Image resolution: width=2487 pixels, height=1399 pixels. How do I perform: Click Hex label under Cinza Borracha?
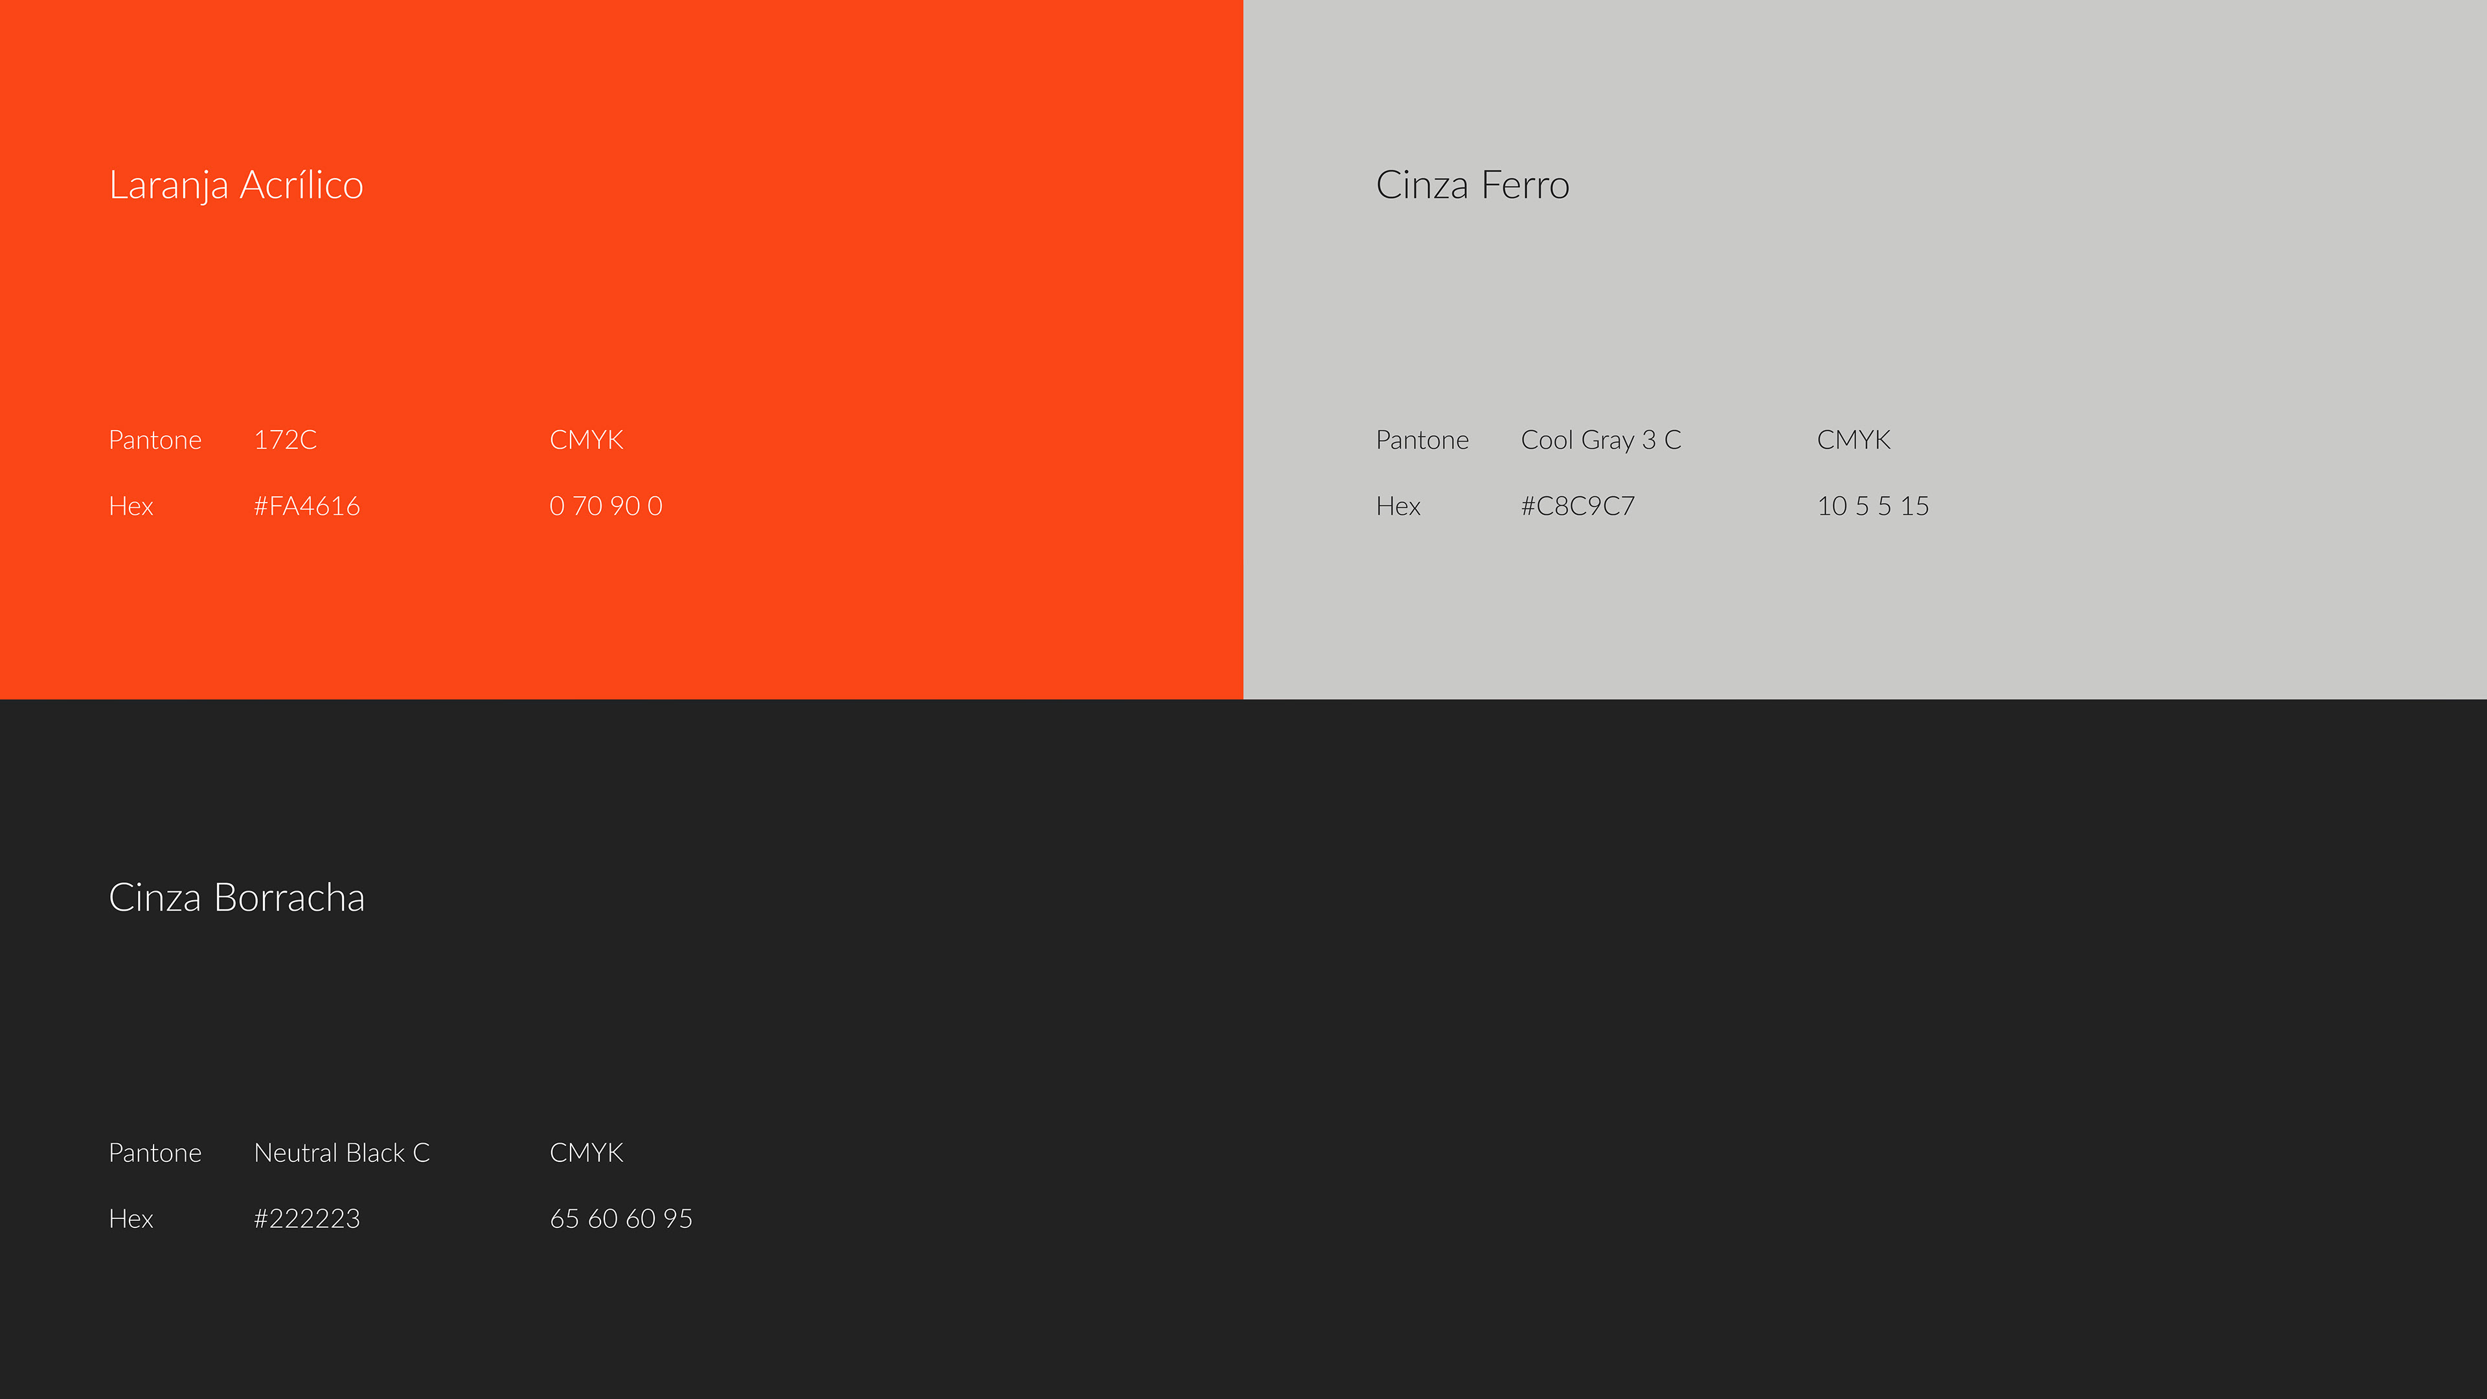(x=131, y=1218)
